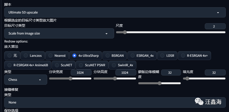The height and width of the screenshot is (112, 229).
Task: Expand the 目标尺寸类型 Scale from image size dropdown
Action: tap(59, 33)
